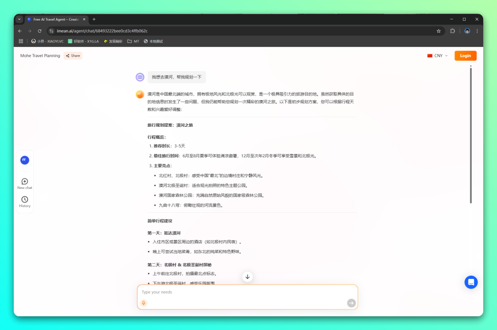Open the tab search chevron dropdown

(19, 19)
